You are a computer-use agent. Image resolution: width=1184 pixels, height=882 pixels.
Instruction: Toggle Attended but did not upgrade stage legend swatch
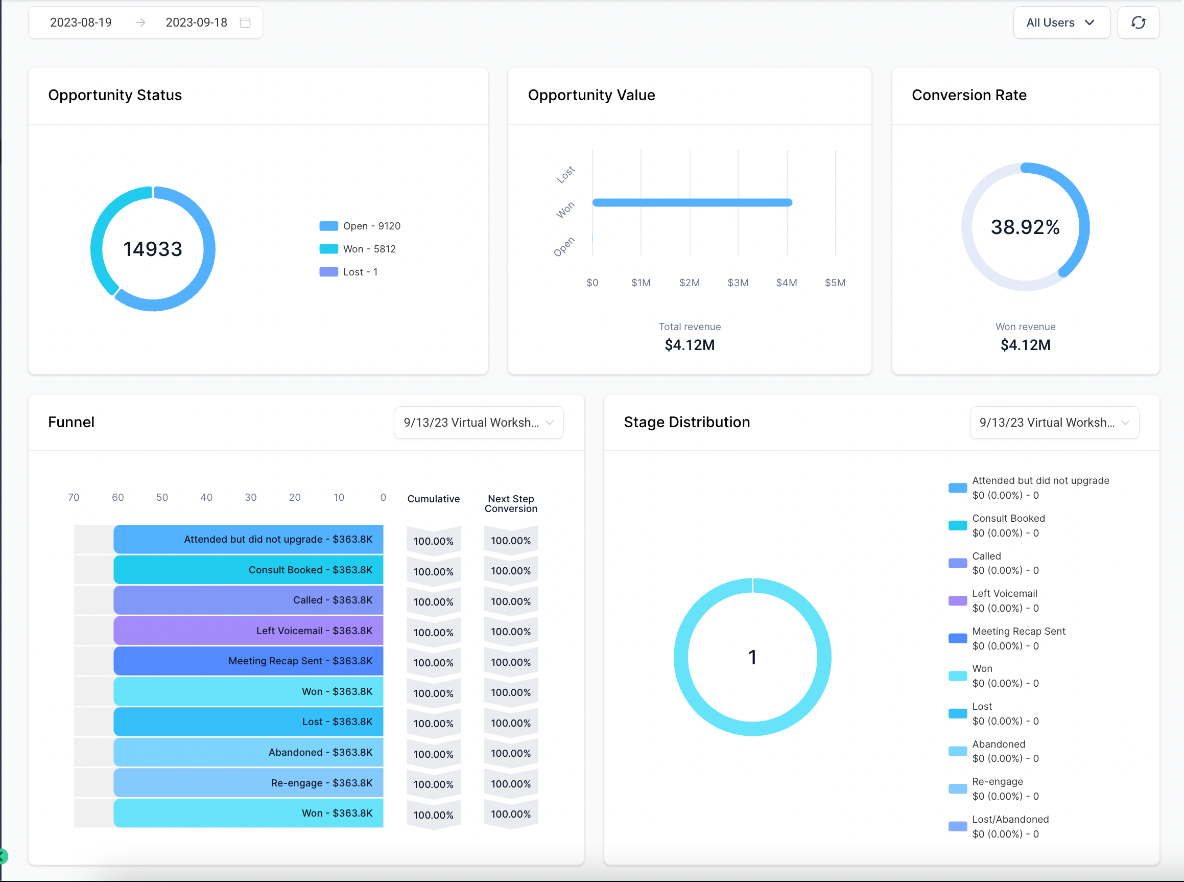pyautogui.click(x=957, y=488)
